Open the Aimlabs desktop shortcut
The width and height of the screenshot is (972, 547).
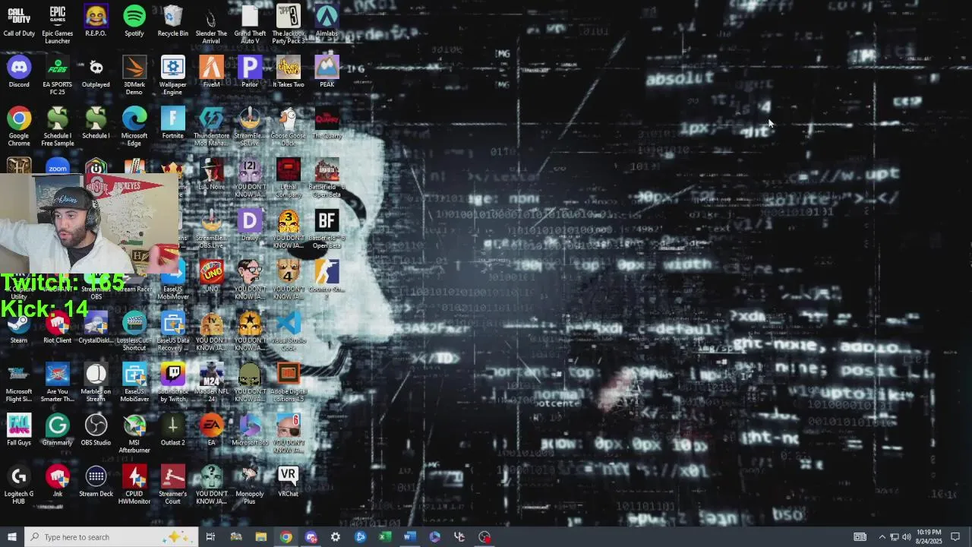coord(327,21)
